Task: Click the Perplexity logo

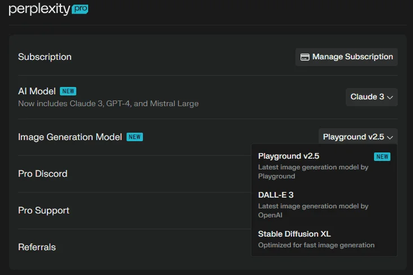Action: point(39,9)
